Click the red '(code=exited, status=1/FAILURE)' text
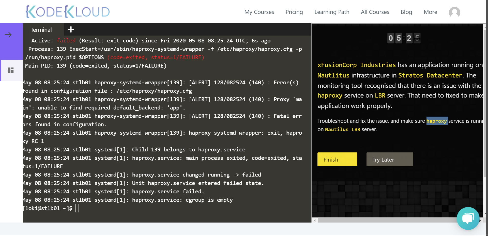The height and width of the screenshot is (236, 488). [156, 57]
